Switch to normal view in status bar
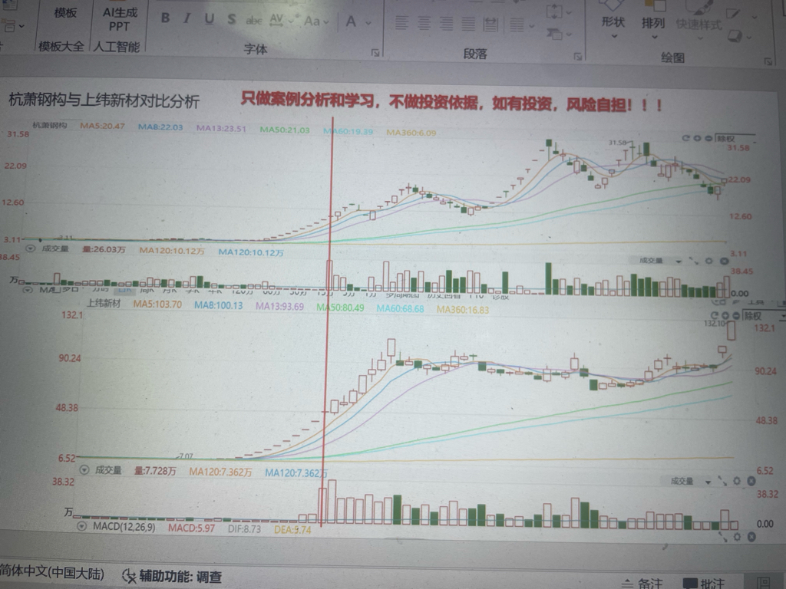The height and width of the screenshot is (589, 786). (765, 584)
